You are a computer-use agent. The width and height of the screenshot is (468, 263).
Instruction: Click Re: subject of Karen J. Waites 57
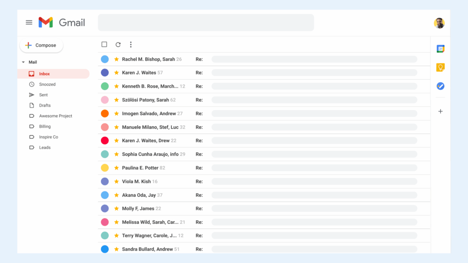199,73
